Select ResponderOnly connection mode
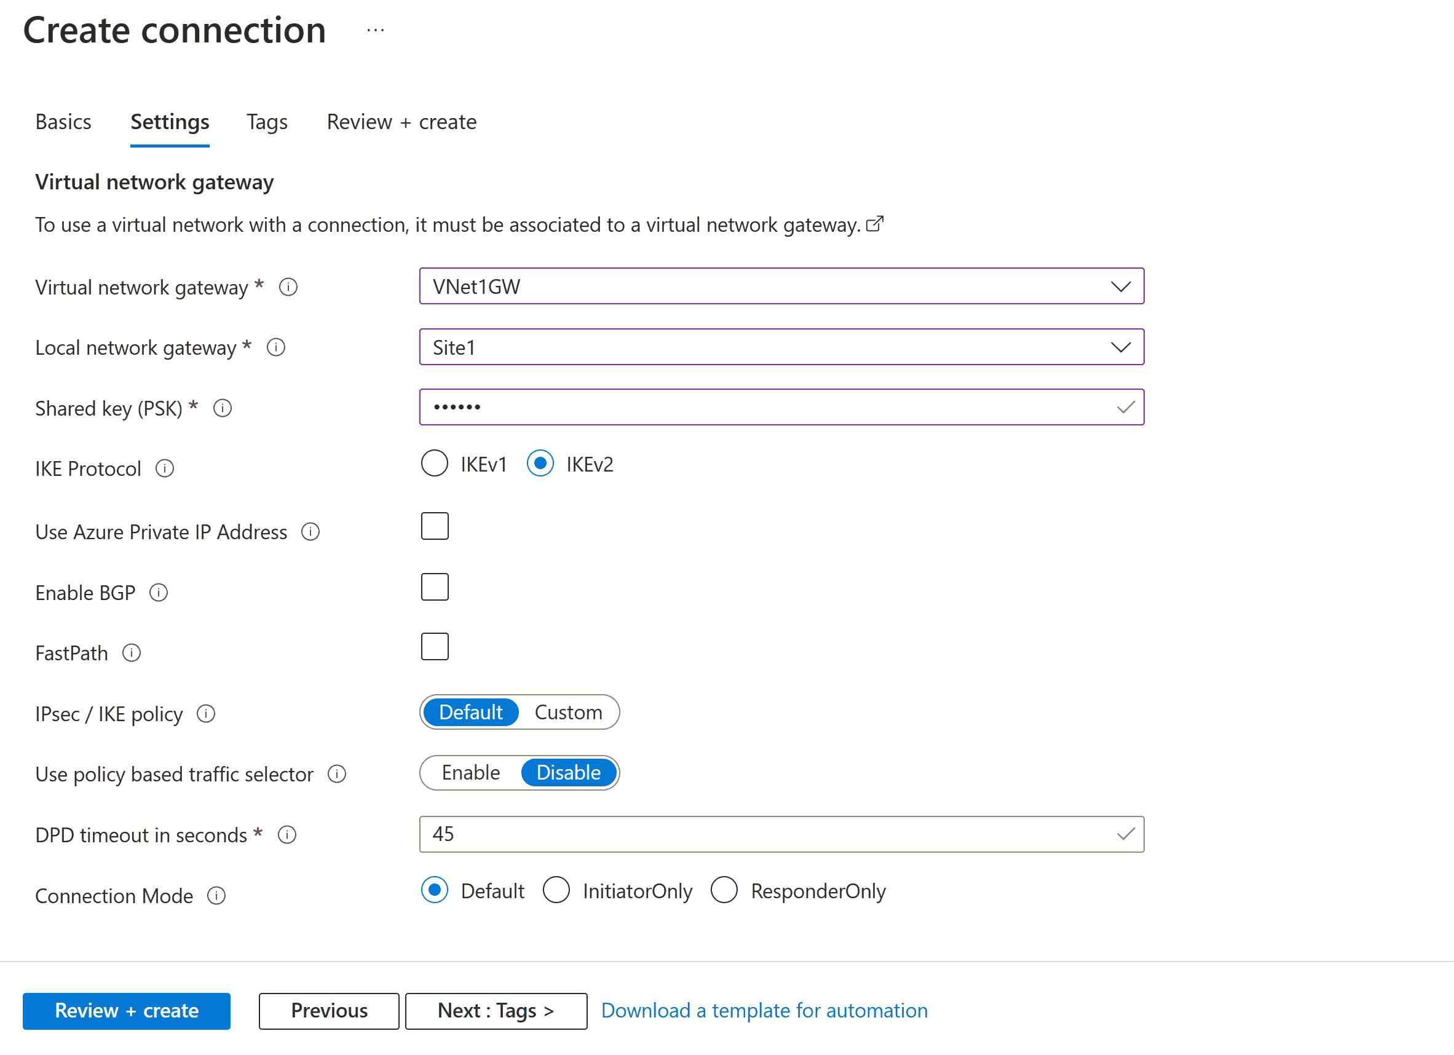The width and height of the screenshot is (1454, 1055). point(724,890)
